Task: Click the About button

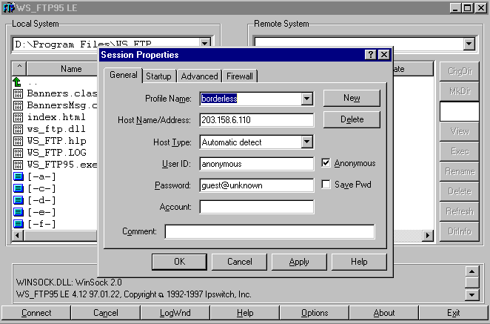Action: point(383,313)
